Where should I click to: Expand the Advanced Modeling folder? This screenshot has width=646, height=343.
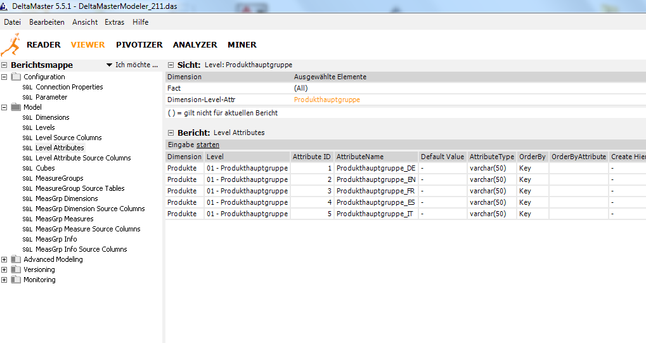[4, 259]
